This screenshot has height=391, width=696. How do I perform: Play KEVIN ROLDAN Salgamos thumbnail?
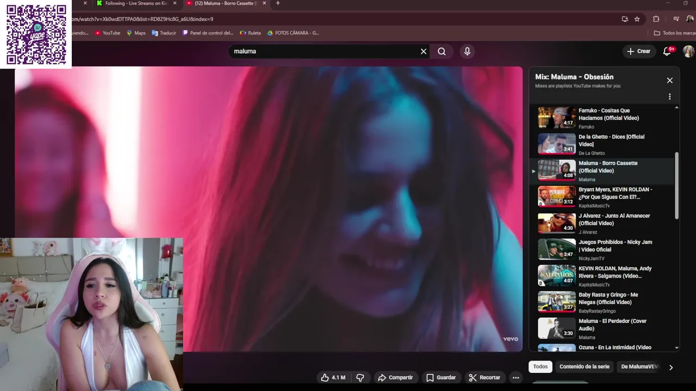(x=557, y=276)
